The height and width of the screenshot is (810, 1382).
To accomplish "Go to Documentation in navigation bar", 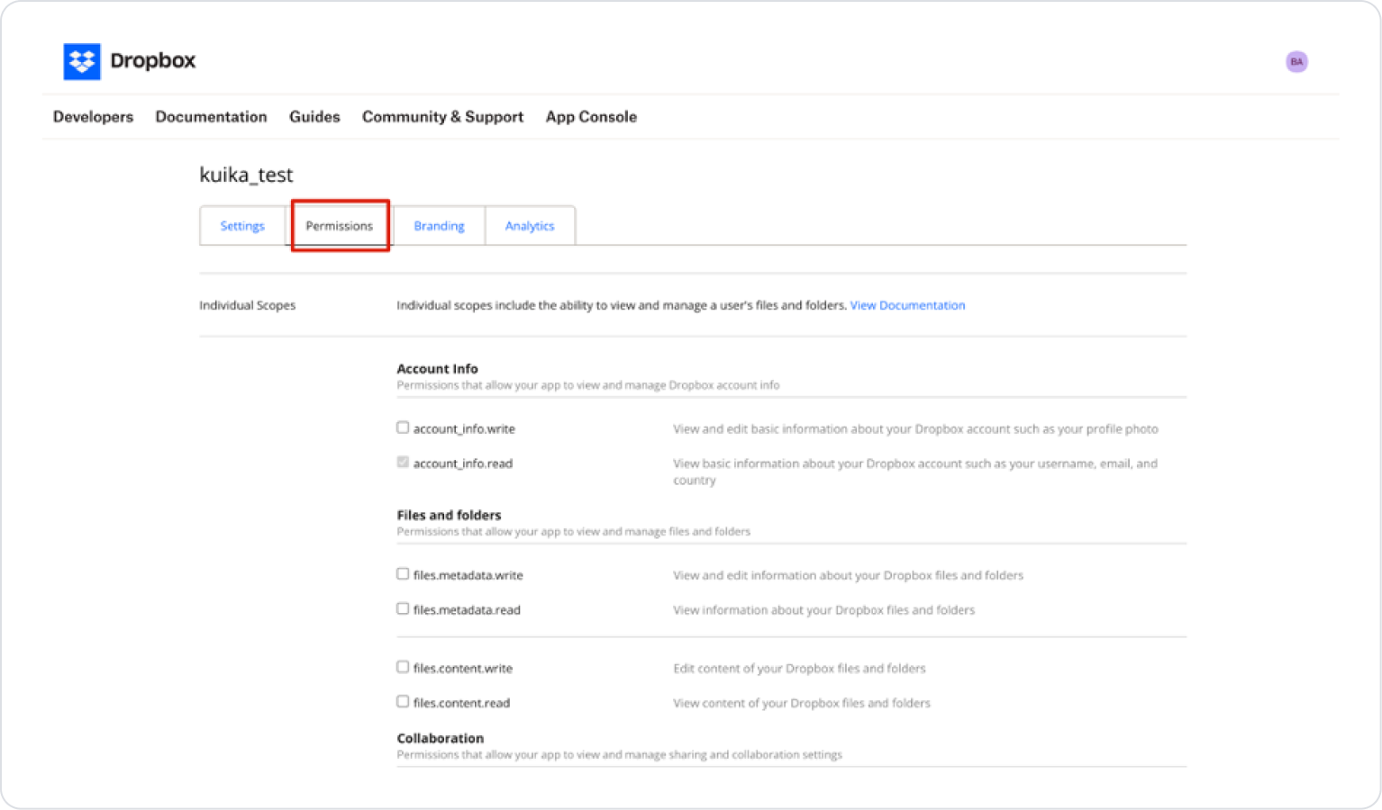I will click(x=211, y=117).
